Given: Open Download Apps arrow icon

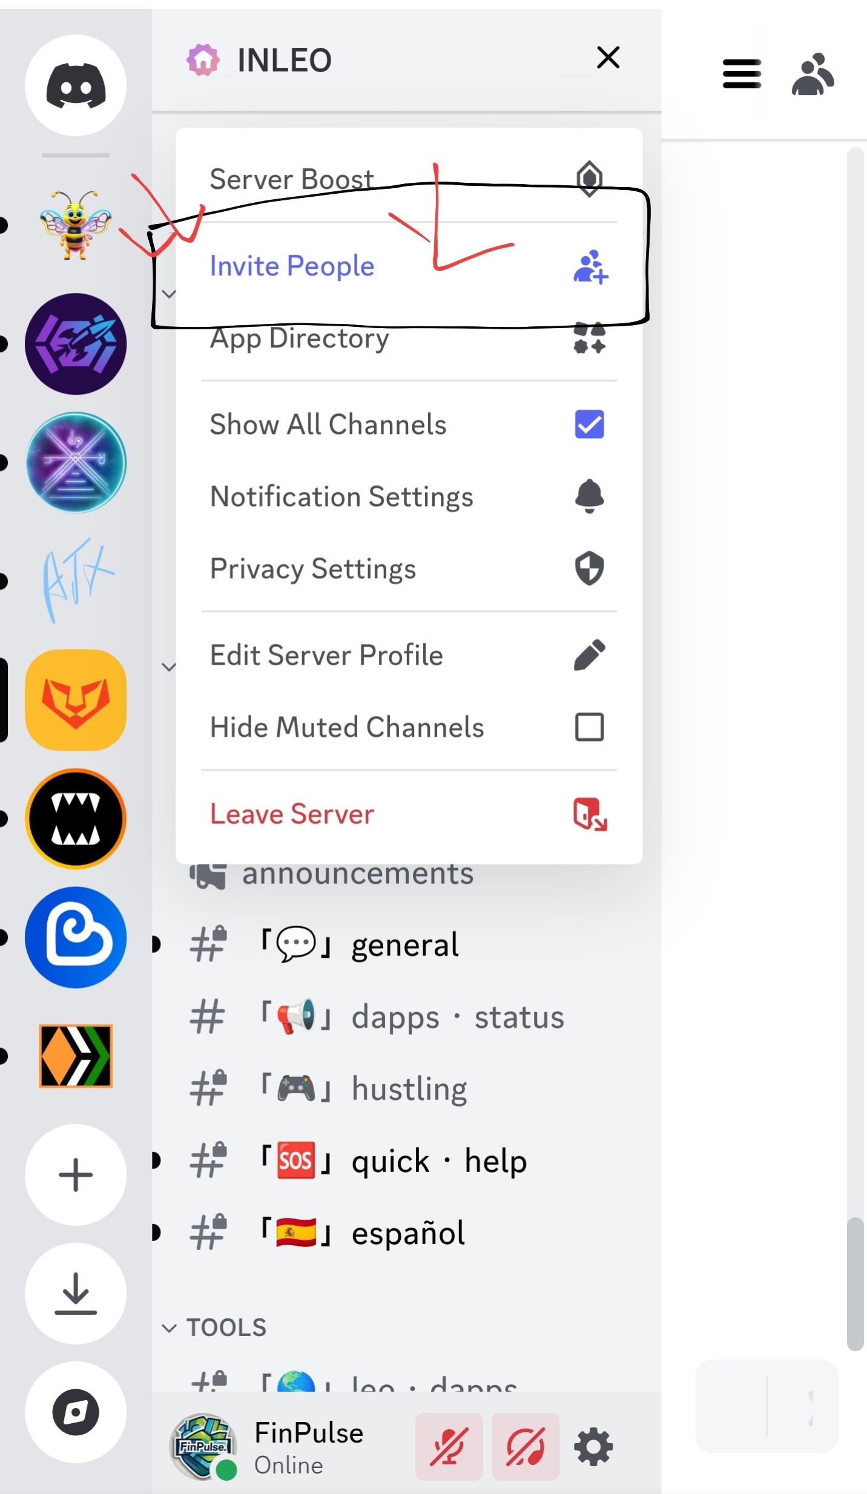Looking at the screenshot, I should pyautogui.click(x=76, y=1293).
